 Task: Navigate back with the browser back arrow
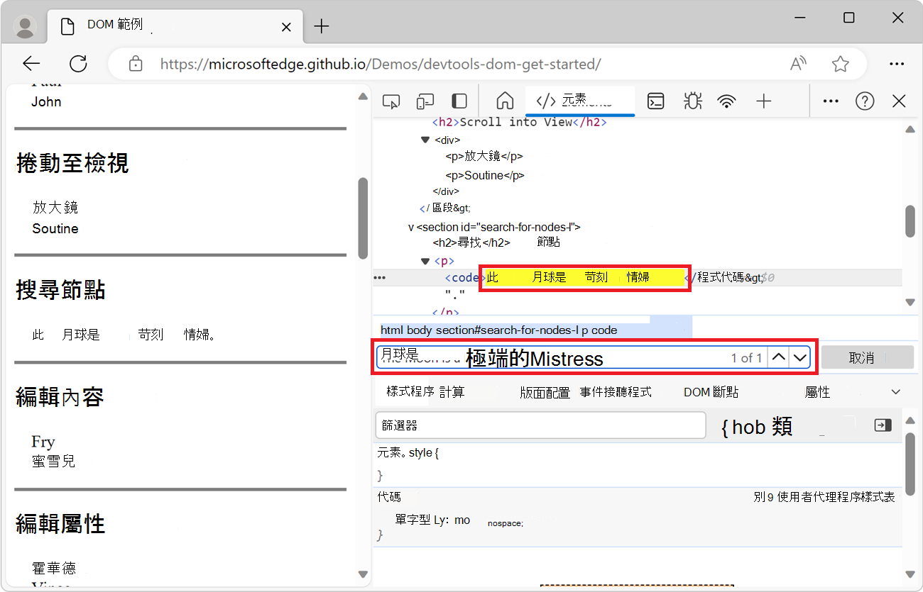[x=31, y=63]
